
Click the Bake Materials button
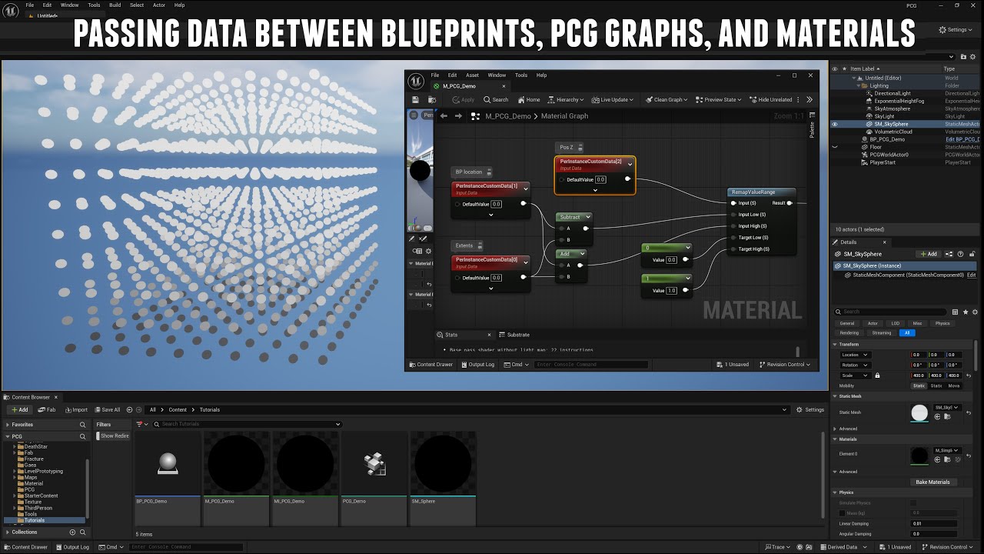[932, 482]
